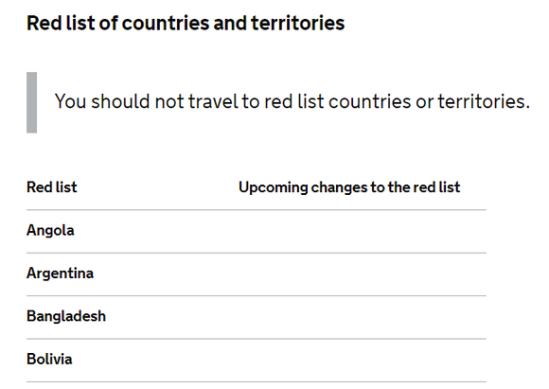Click the Argentina country name

(61, 274)
